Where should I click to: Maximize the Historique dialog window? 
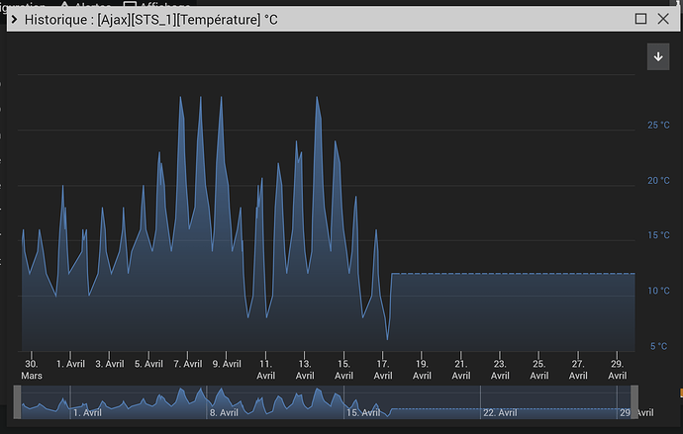tap(640, 19)
